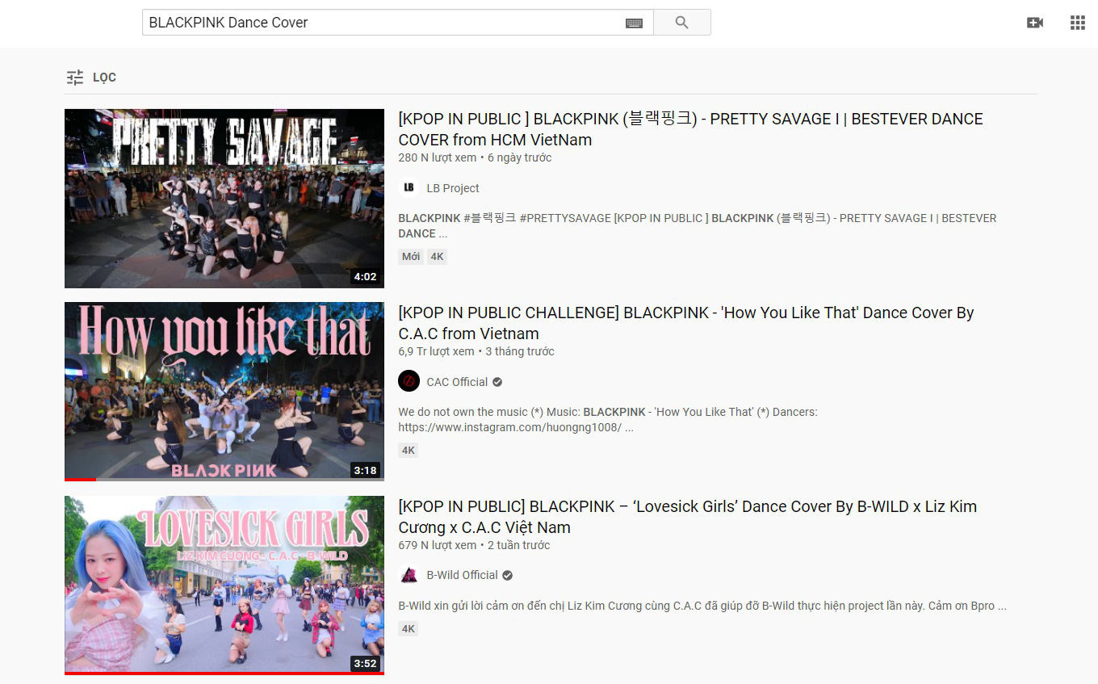Click the CAC Official channel avatar

click(409, 381)
